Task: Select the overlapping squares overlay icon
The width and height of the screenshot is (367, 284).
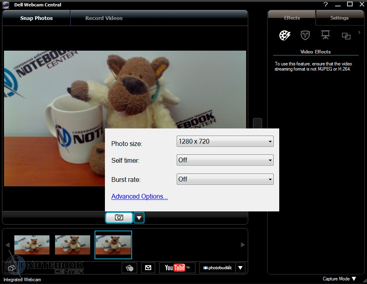Action: pos(346,36)
